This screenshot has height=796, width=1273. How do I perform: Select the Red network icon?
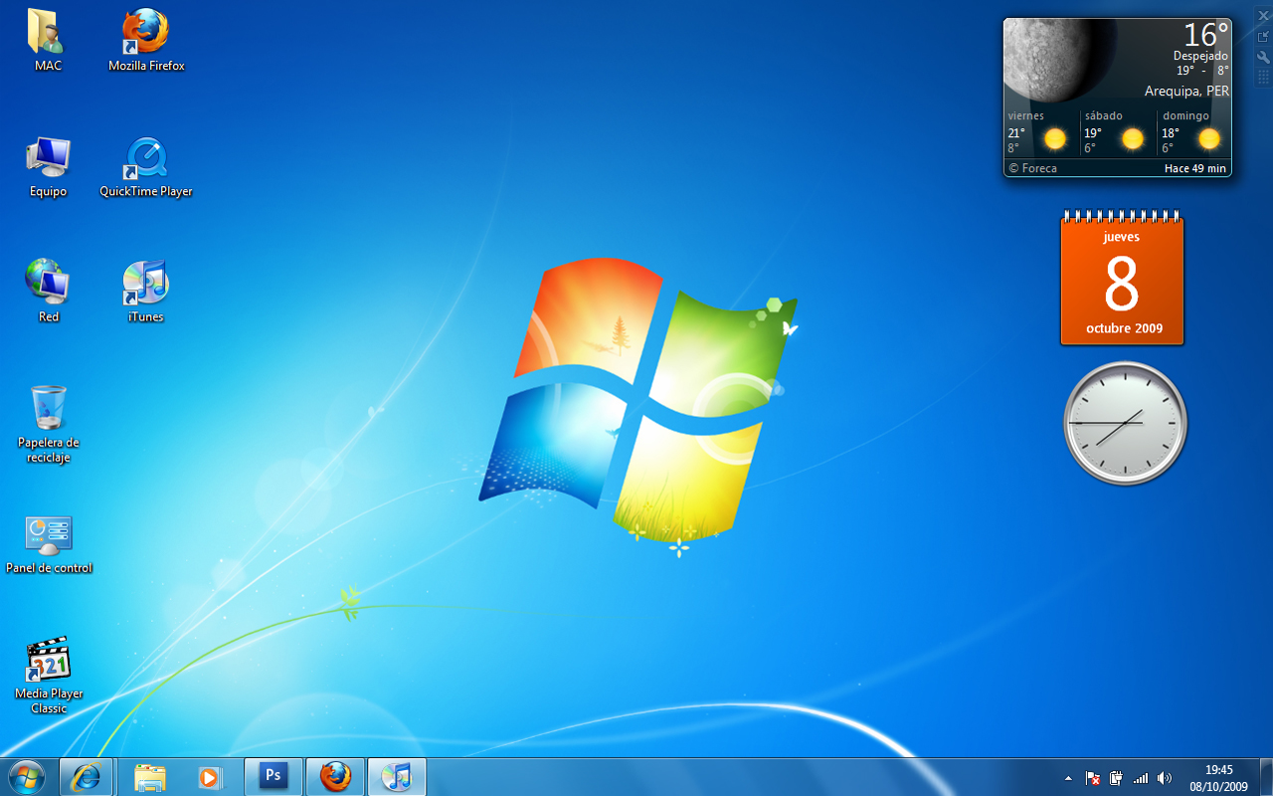point(48,292)
